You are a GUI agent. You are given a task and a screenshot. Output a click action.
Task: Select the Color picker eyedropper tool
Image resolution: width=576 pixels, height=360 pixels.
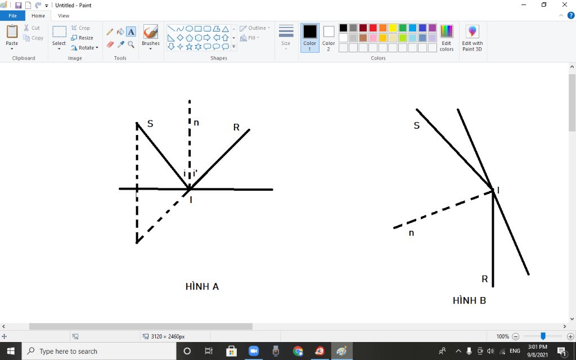click(x=120, y=44)
